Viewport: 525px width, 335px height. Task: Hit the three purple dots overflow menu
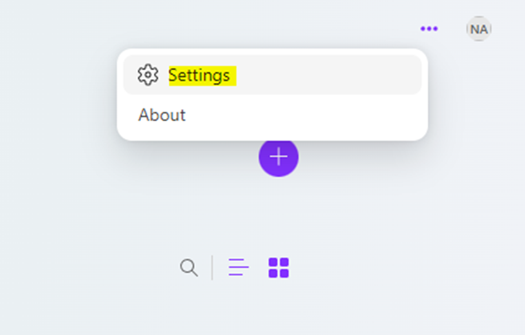point(429,29)
